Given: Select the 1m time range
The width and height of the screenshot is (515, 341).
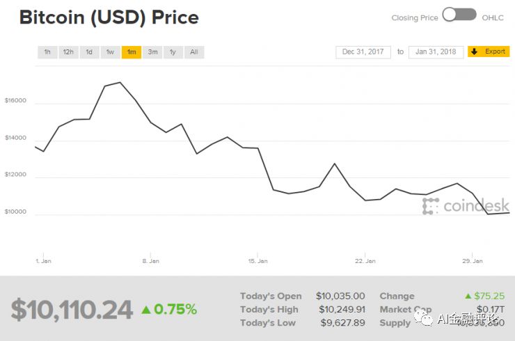Looking at the screenshot, I should tap(131, 52).
